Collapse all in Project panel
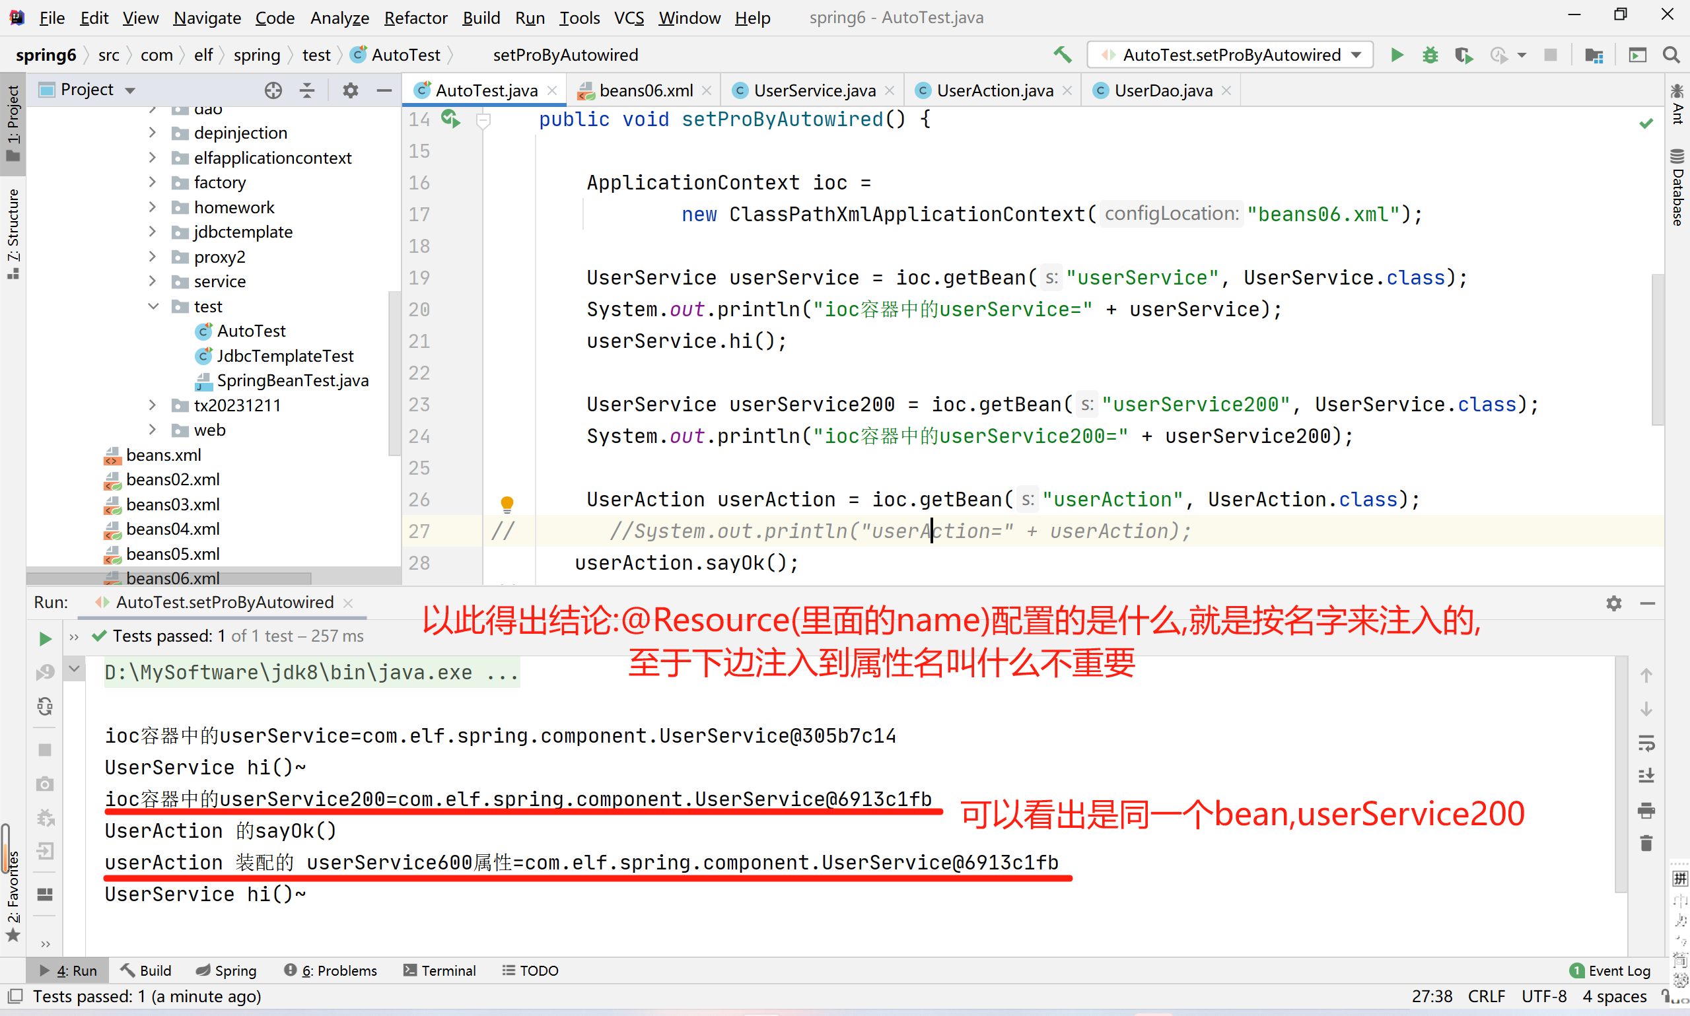The height and width of the screenshot is (1016, 1690). [308, 90]
